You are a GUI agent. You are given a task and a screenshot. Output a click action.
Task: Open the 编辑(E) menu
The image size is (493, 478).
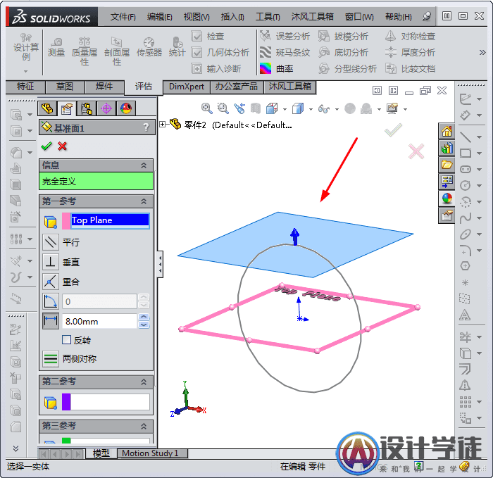pos(159,16)
